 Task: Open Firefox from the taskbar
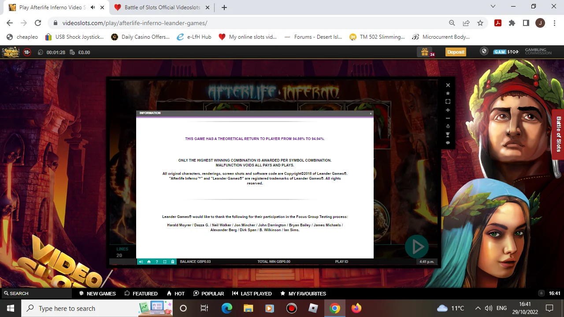coord(356,308)
